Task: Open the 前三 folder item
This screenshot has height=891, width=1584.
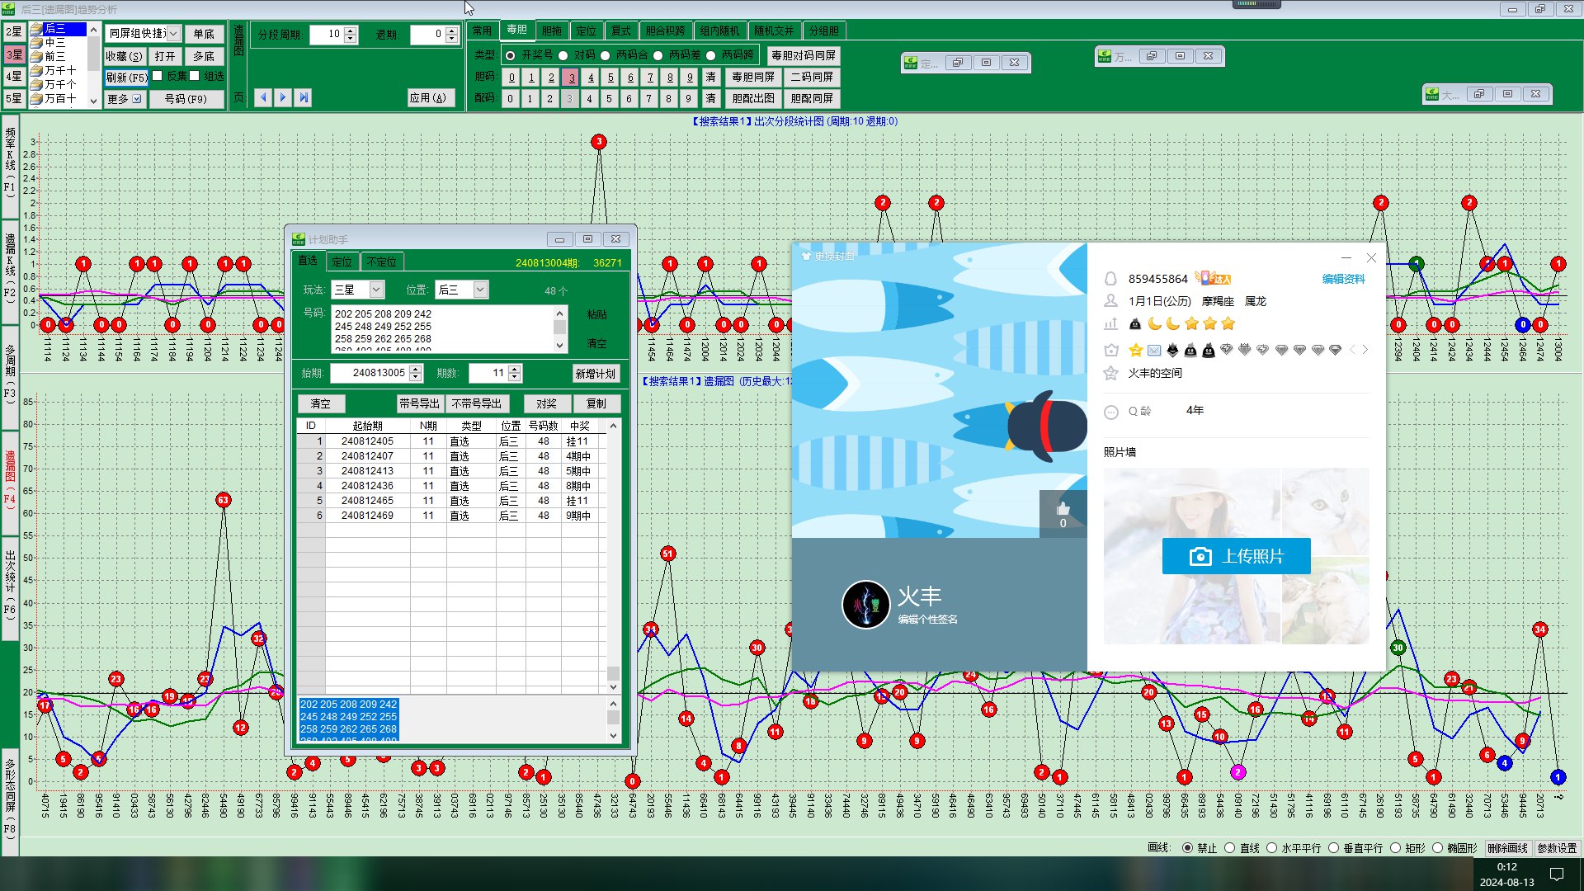Action: click(x=54, y=56)
